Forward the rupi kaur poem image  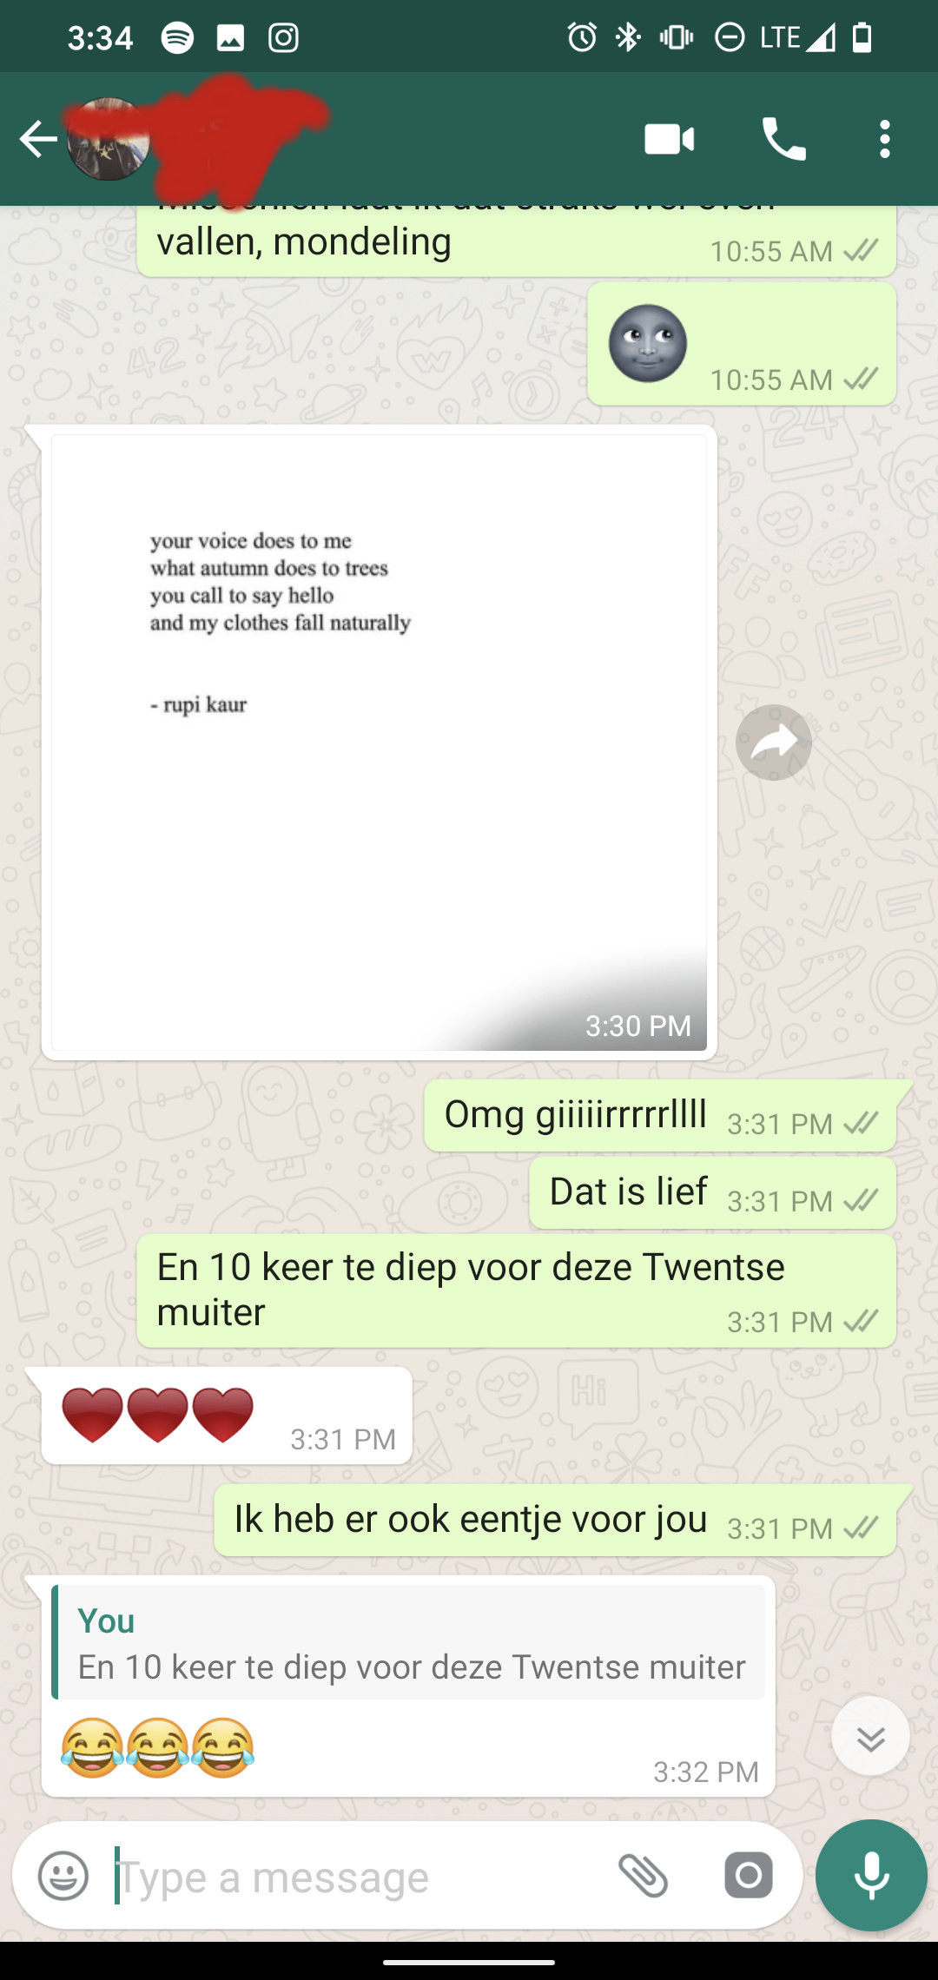[773, 742]
